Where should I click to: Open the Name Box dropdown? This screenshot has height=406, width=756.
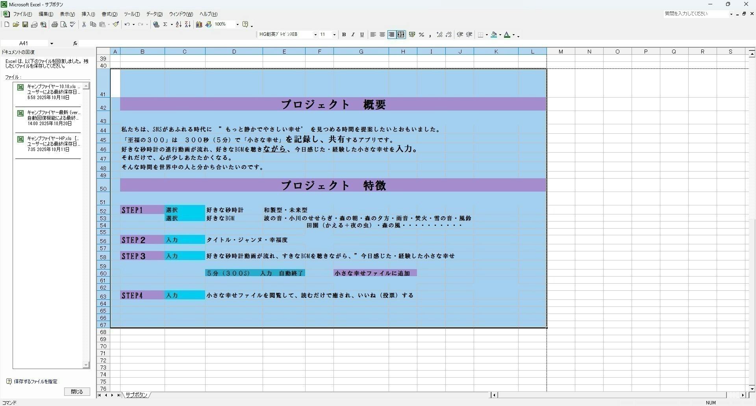pyautogui.click(x=52, y=43)
